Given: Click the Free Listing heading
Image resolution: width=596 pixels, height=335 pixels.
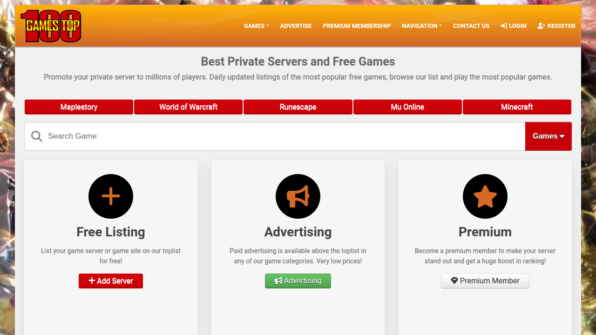Looking at the screenshot, I should point(111,232).
